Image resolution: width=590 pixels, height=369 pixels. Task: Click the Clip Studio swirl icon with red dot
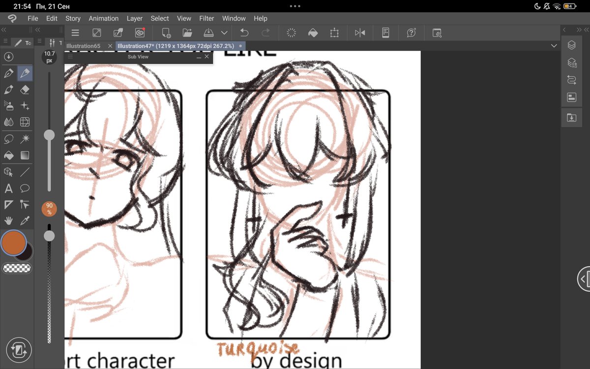[140, 33]
